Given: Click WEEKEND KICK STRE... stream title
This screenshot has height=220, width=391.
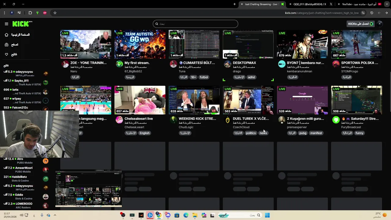Looking at the screenshot, I should [x=197, y=119].
